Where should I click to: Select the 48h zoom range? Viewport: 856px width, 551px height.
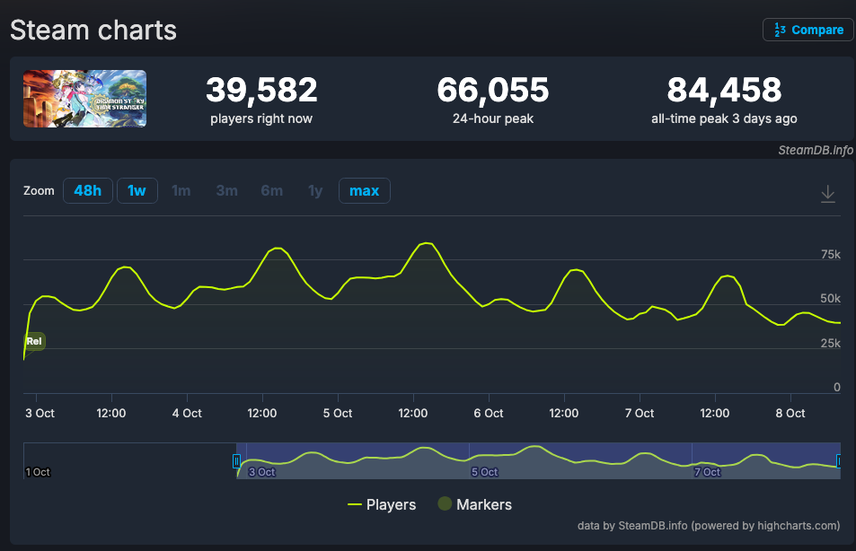tap(87, 190)
